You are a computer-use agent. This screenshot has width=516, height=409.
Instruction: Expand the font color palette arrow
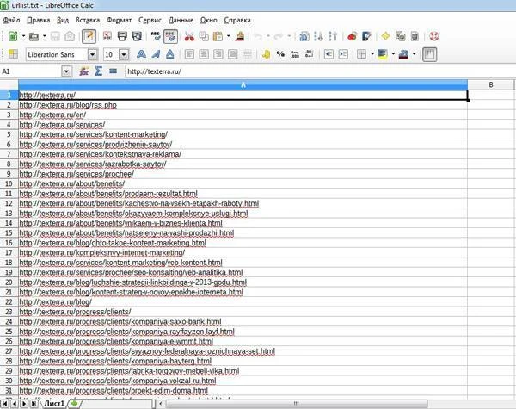[414, 54]
